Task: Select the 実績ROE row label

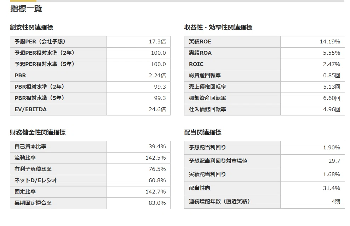Action: 200,42
